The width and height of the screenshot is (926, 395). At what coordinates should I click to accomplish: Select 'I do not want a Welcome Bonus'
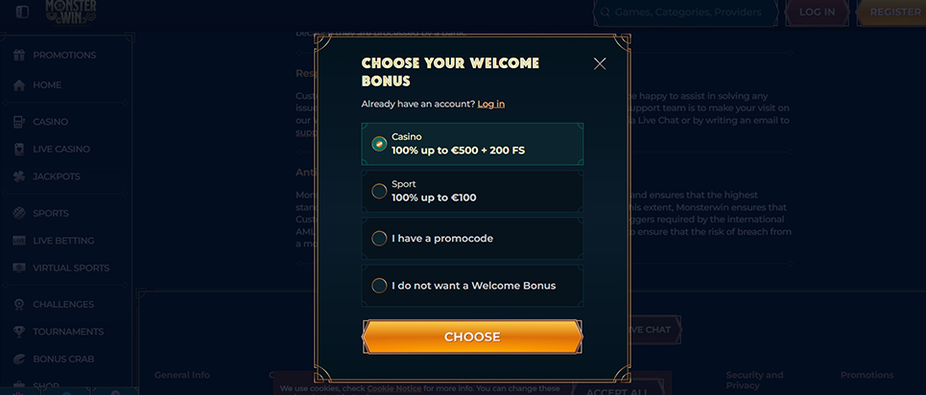(x=472, y=286)
